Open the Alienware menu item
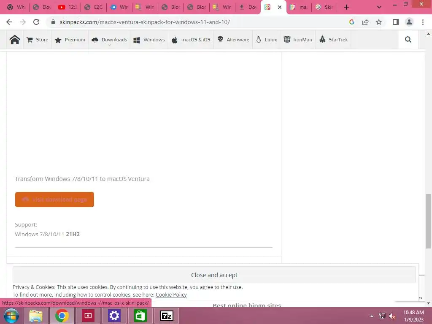This screenshot has width=432, height=324. [233, 40]
